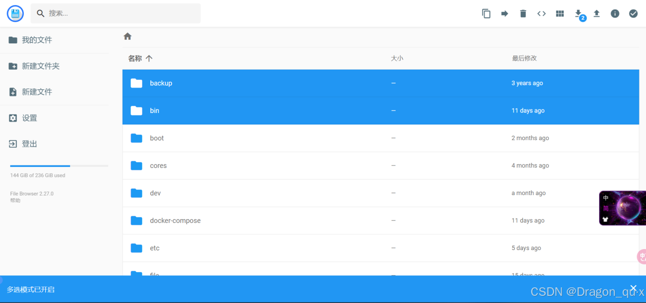Go to home breadcrumb icon

click(128, 36)
